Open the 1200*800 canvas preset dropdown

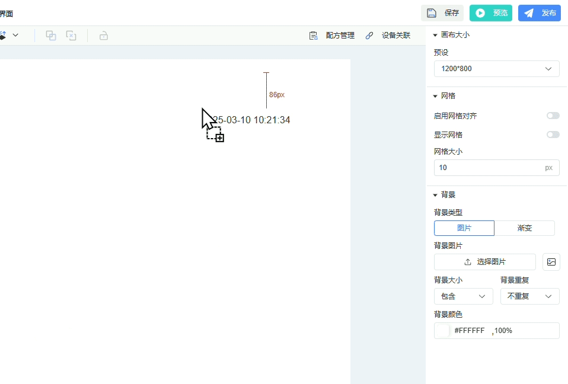[497, 69]
